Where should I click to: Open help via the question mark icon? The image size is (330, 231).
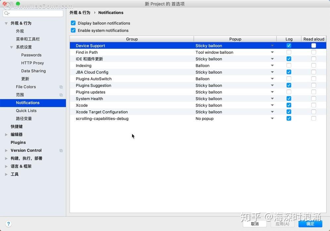tap(9, 224)
